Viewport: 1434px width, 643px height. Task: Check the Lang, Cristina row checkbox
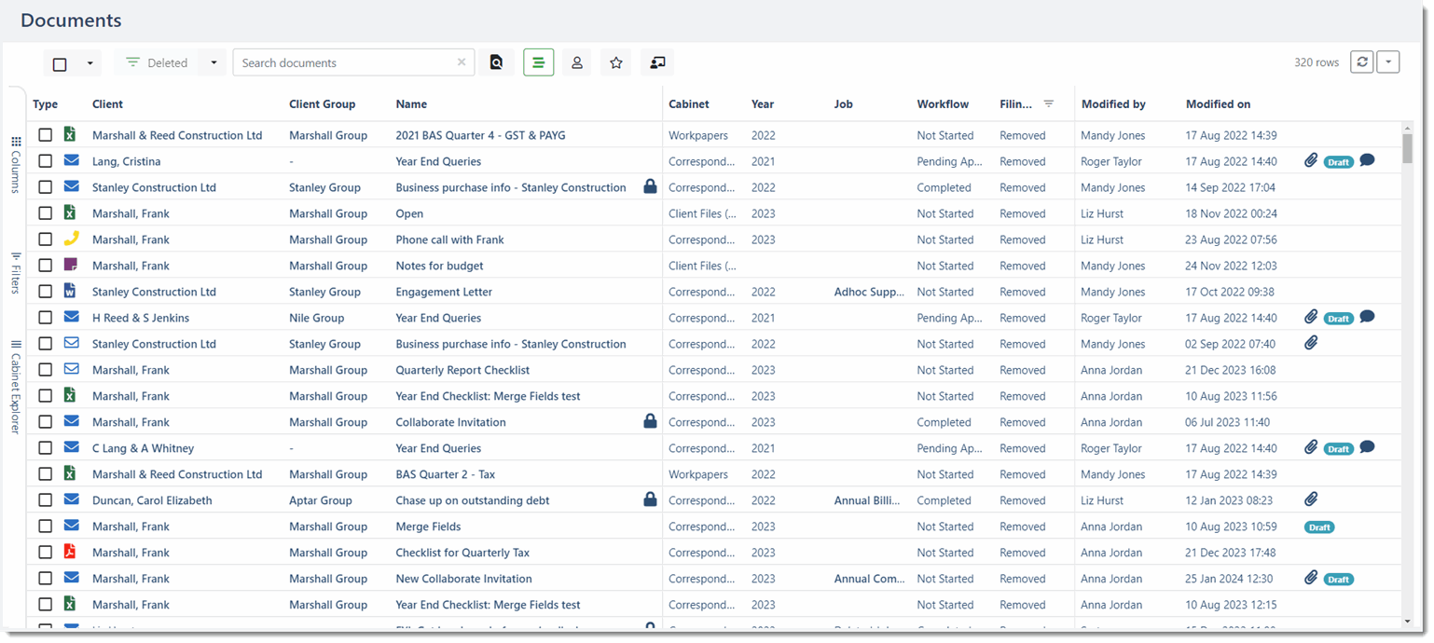(x=45, y=161)
